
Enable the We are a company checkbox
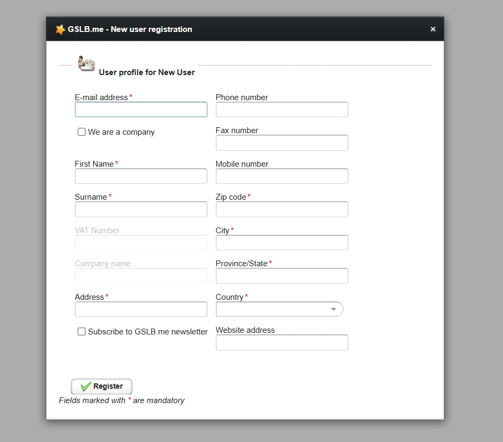[82, 132]
